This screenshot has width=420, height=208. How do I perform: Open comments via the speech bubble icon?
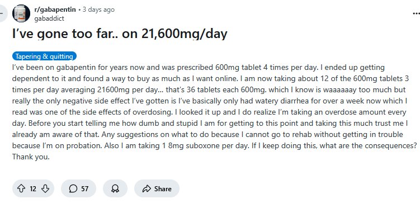click(73, 189)
